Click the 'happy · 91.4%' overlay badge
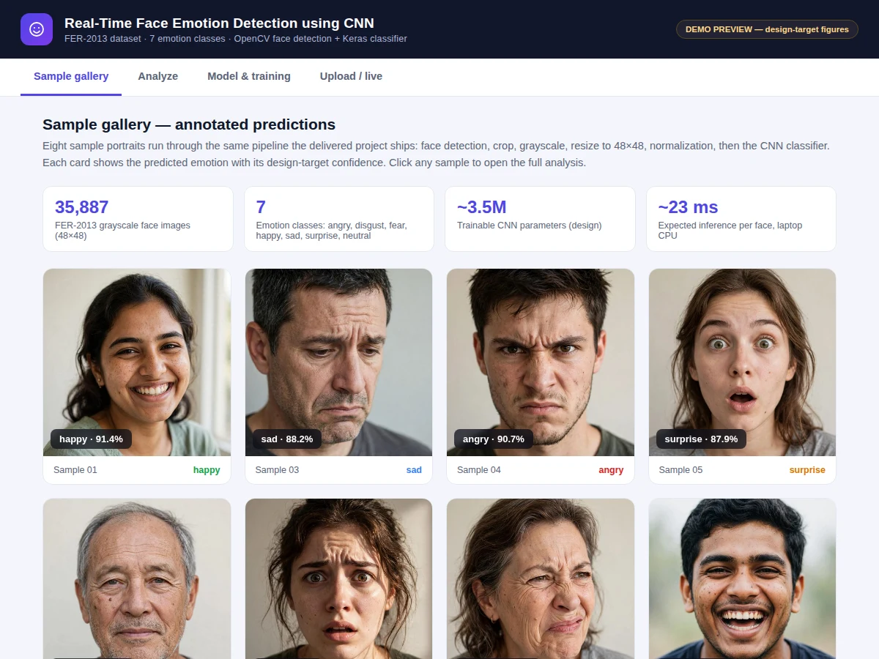This screenshot has height=659, width=879. pyautogui.click(x=92, y=439)
